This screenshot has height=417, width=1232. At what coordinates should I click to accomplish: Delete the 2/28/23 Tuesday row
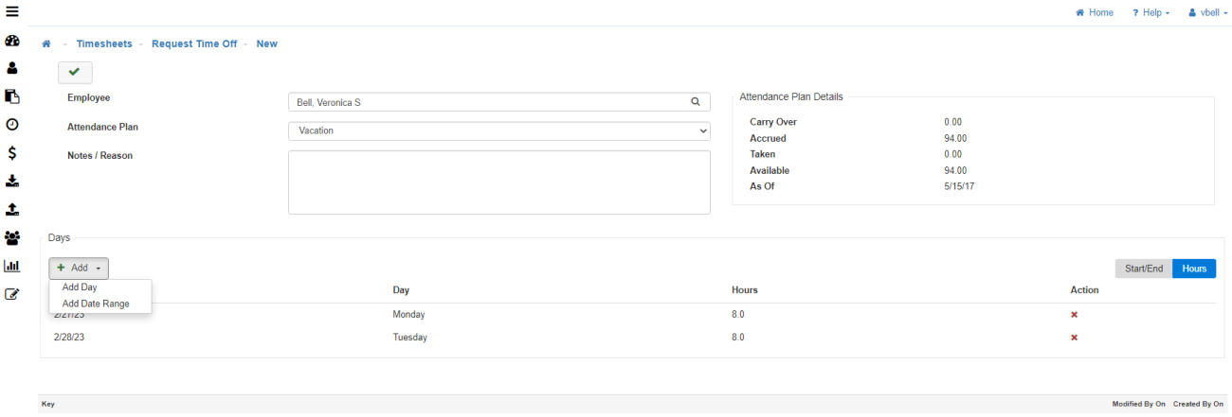click(1074, 338)
